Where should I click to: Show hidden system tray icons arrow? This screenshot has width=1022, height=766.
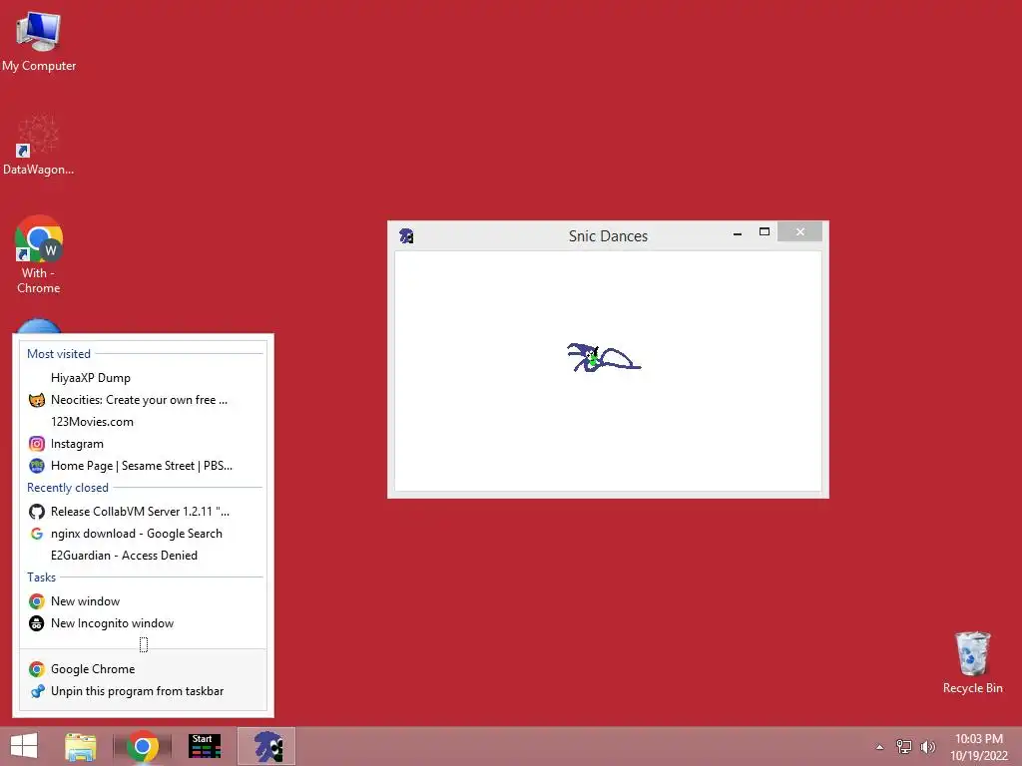coord(880,747)
